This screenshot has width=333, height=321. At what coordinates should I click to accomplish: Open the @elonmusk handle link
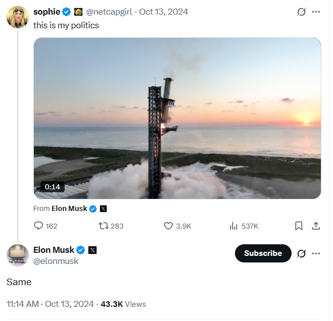point(56,261)
